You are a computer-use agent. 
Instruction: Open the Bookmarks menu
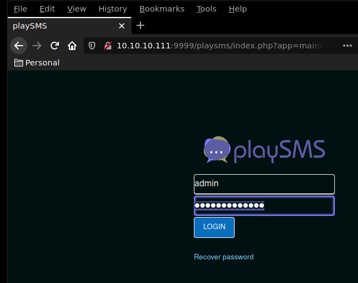point(162,9)
